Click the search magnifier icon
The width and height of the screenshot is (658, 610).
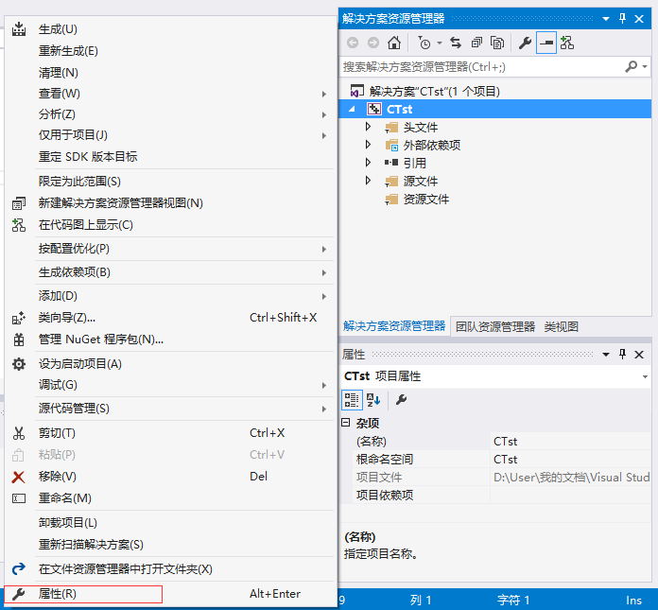(x=631, y=66)
